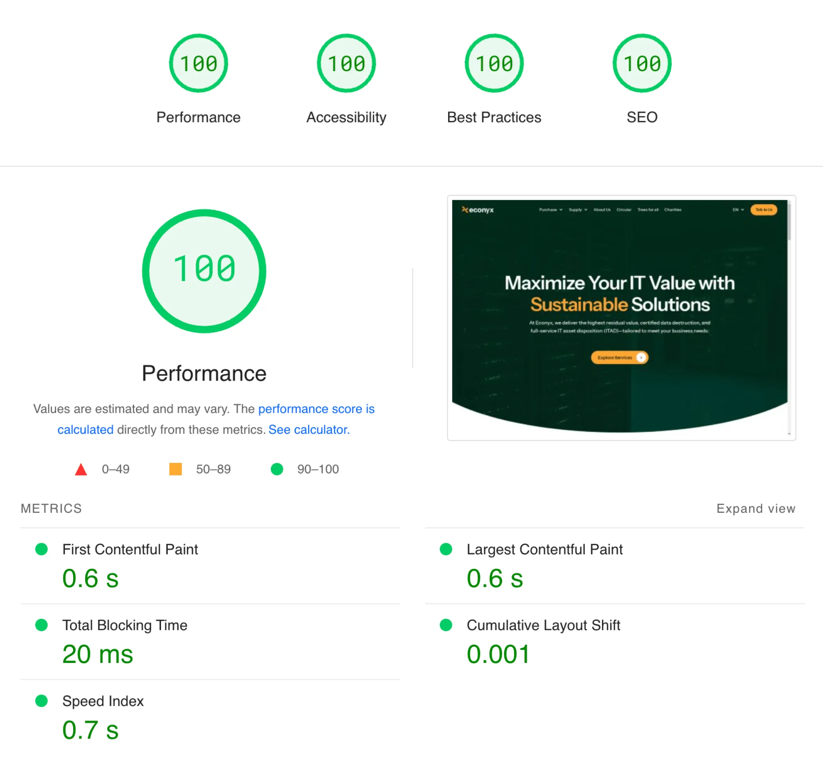823x771 pixels.
Task: Click green dot beside First Contentful Paint
Action: point(41,549)
